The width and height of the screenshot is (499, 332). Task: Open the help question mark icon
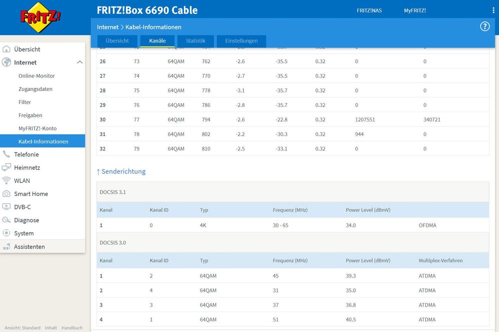(484, 26)
